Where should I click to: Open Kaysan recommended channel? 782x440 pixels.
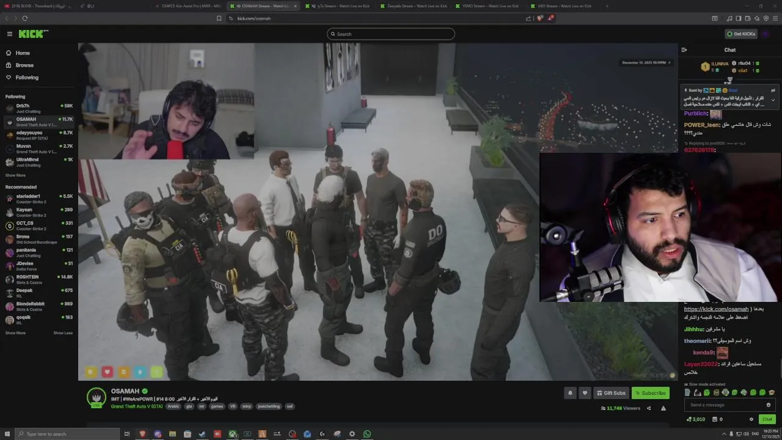(x=39, y=212)
